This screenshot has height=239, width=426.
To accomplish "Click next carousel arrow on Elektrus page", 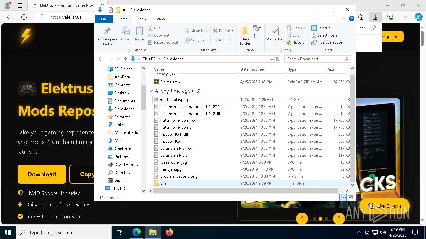I will [x=339, y=218].
